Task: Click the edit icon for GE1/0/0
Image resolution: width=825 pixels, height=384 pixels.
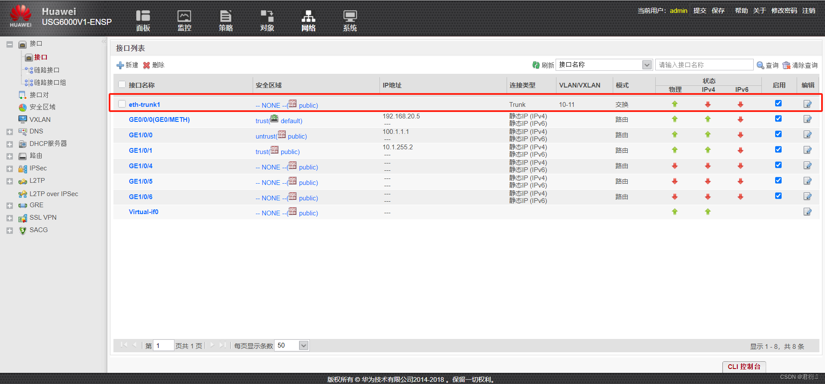Action: pyautogui.click(x=807, y=135)
